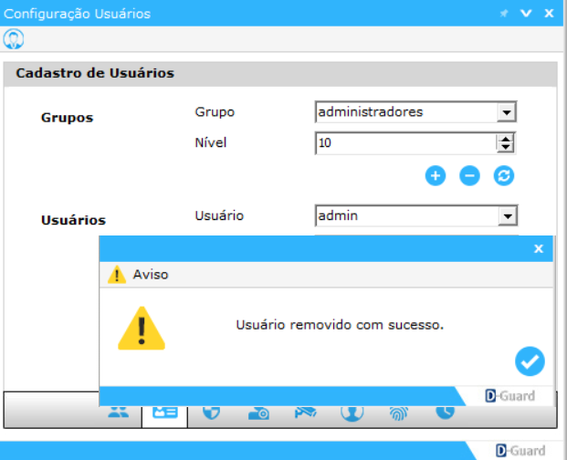
Task: Expand the Usuário dropdown list
Action: pos(507,216)
